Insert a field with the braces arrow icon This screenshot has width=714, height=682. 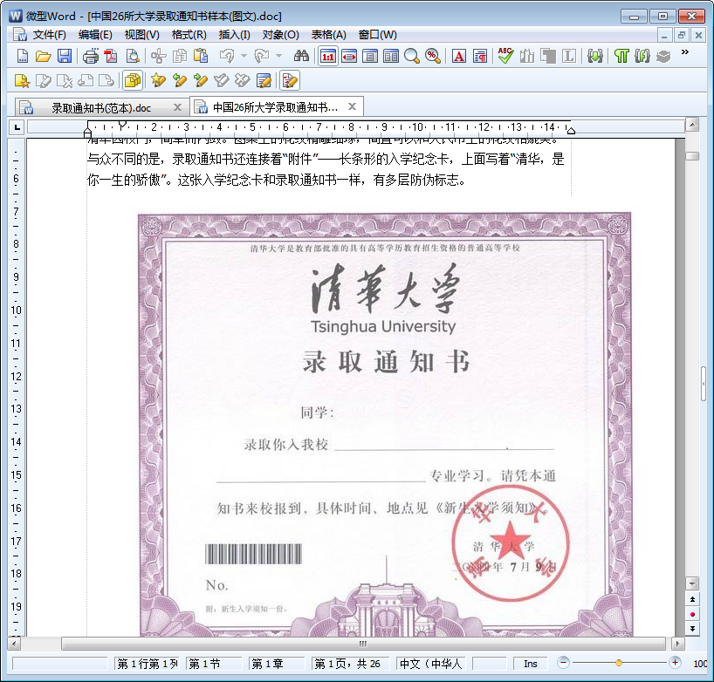pyautogui.click(x=594, y=57)
